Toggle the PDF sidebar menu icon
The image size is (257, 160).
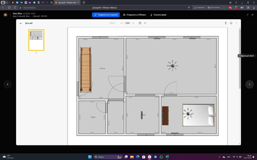click(21, 23)
